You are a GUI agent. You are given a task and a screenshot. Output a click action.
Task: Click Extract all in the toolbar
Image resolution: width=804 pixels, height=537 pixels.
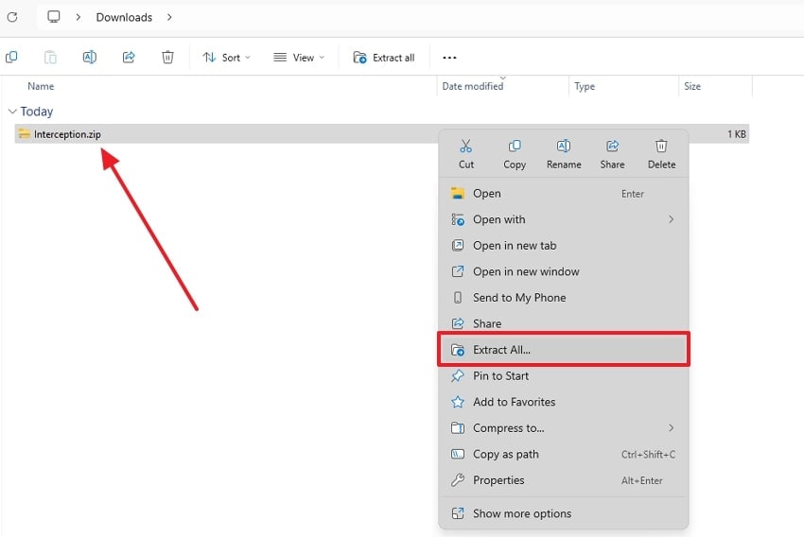pyautogui.click(x=383, y=58)
